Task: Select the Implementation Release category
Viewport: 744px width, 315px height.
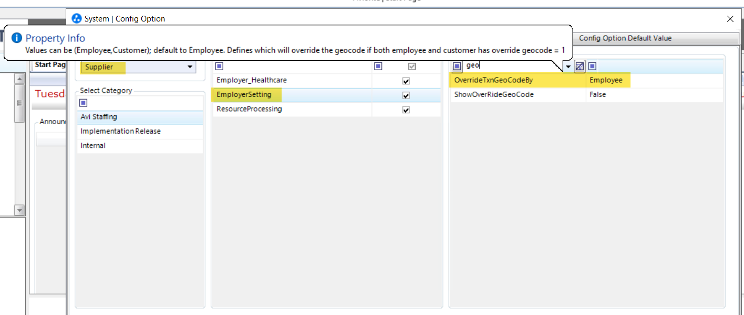Action: click(x=120, y=132)
